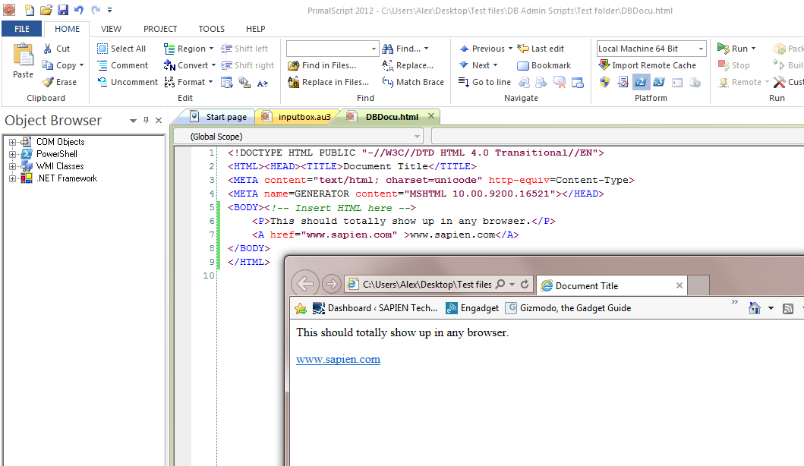Cut the selection with the scissors
The image size is (804, 466).
click(56, 49)
